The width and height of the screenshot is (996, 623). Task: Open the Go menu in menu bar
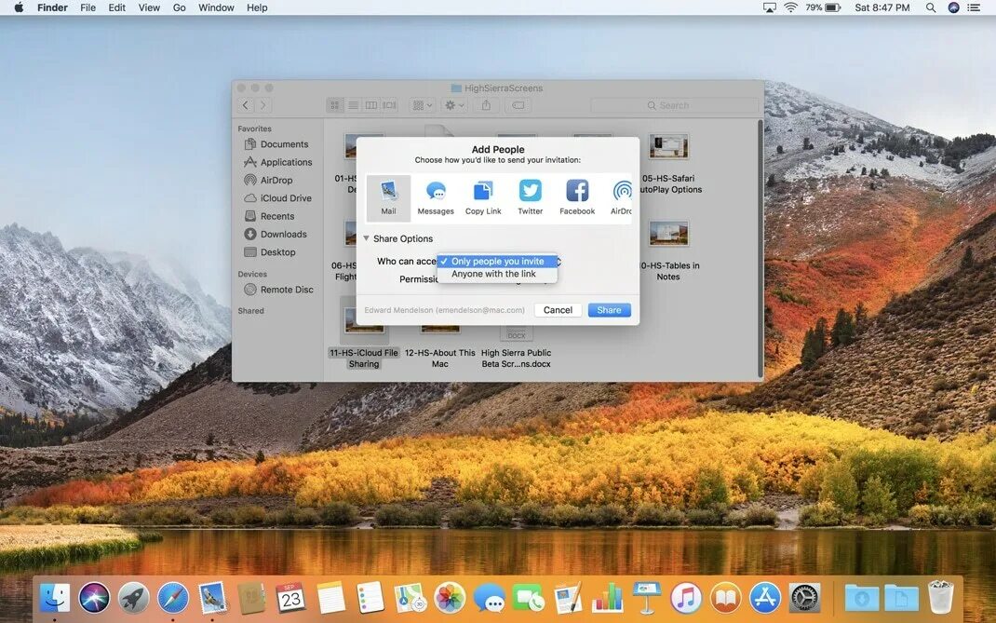point(179,7)
